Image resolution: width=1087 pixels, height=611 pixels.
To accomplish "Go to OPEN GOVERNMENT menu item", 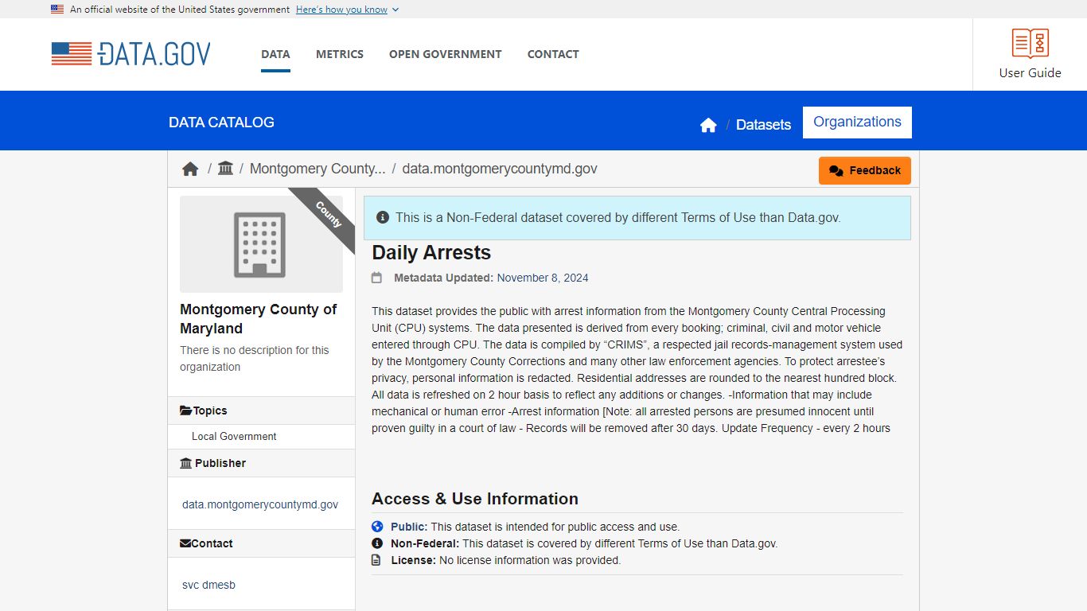I will pos(446,54).
